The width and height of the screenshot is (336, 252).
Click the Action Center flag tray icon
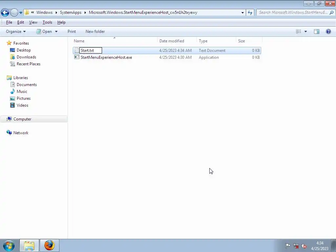pyautogui.click(x=288, y=246)
